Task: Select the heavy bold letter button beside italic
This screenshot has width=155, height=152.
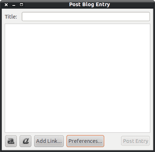Action: [x=11, y=141]
